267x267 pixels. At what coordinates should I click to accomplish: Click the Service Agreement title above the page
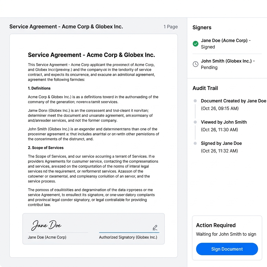point(66,27)
